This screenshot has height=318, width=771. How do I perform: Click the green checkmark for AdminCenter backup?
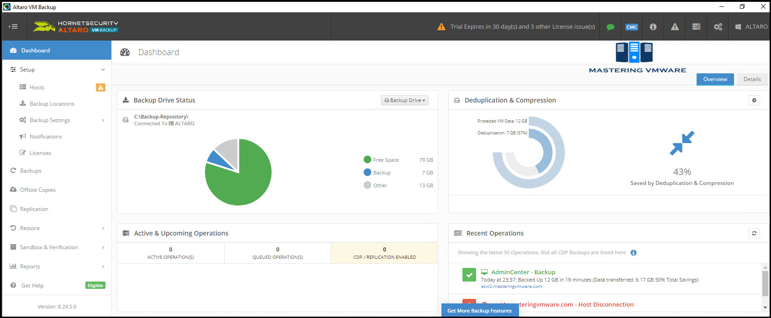469,275
